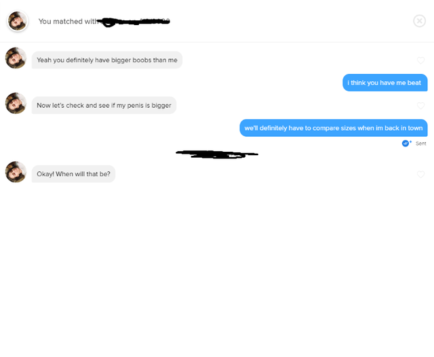Click the avatar beside "Now let's check" message
The width and height of the screenshot is (434, 357).
tap(16, 104)
